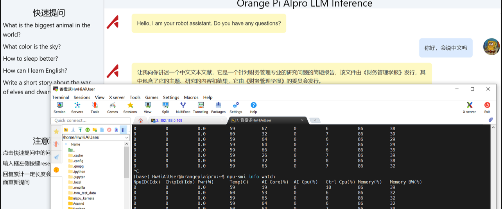
Task: Close the 香橙派HwHiAiUser terminal tab
Action: [302, 121]
